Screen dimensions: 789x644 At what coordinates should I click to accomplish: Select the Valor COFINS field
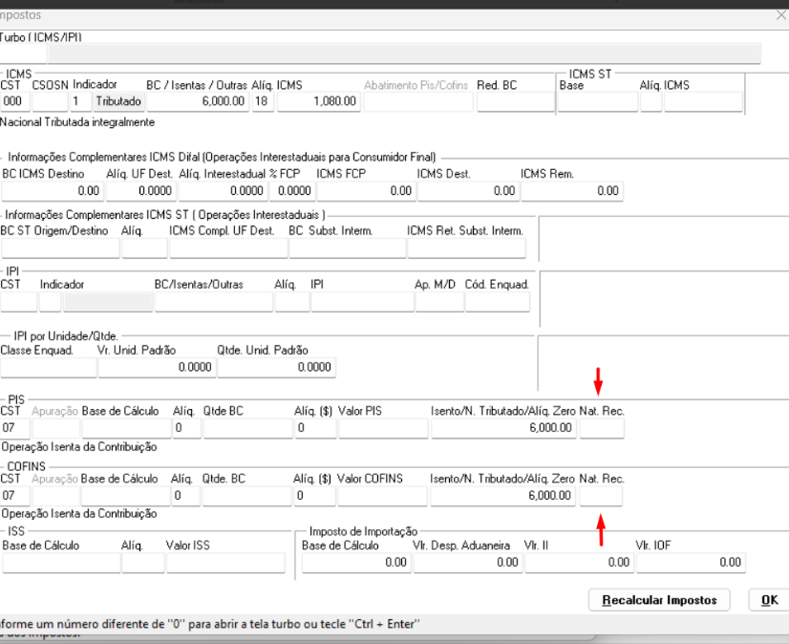(382, 496)
